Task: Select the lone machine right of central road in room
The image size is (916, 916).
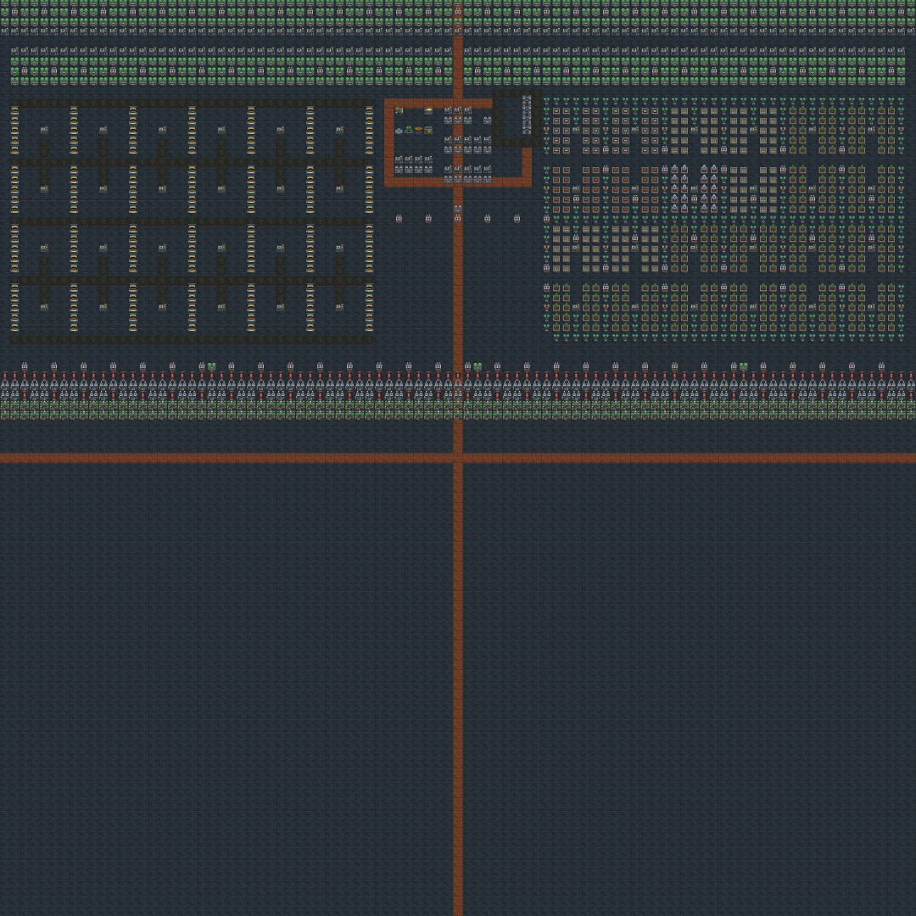Action: 487,120
